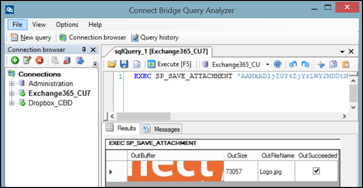363x188 pixels.
Task: Save the query with floppy disk icon
Action: [x=124, y=64]
